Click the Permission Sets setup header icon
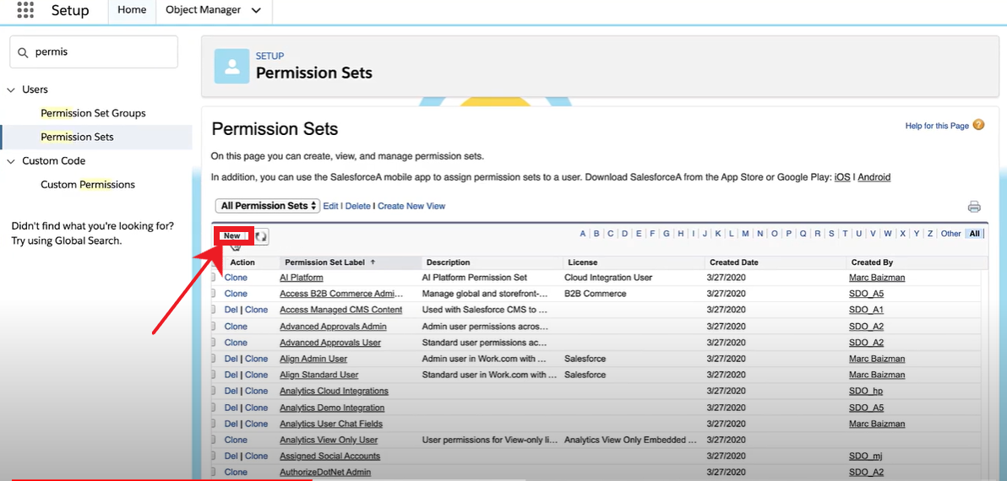The width and height of the screenshot is (1007, 481). pos(231,66)
